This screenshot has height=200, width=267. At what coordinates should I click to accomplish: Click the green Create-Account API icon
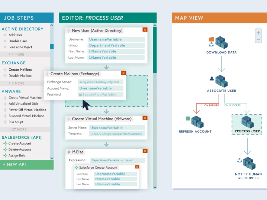coord(5,143)
